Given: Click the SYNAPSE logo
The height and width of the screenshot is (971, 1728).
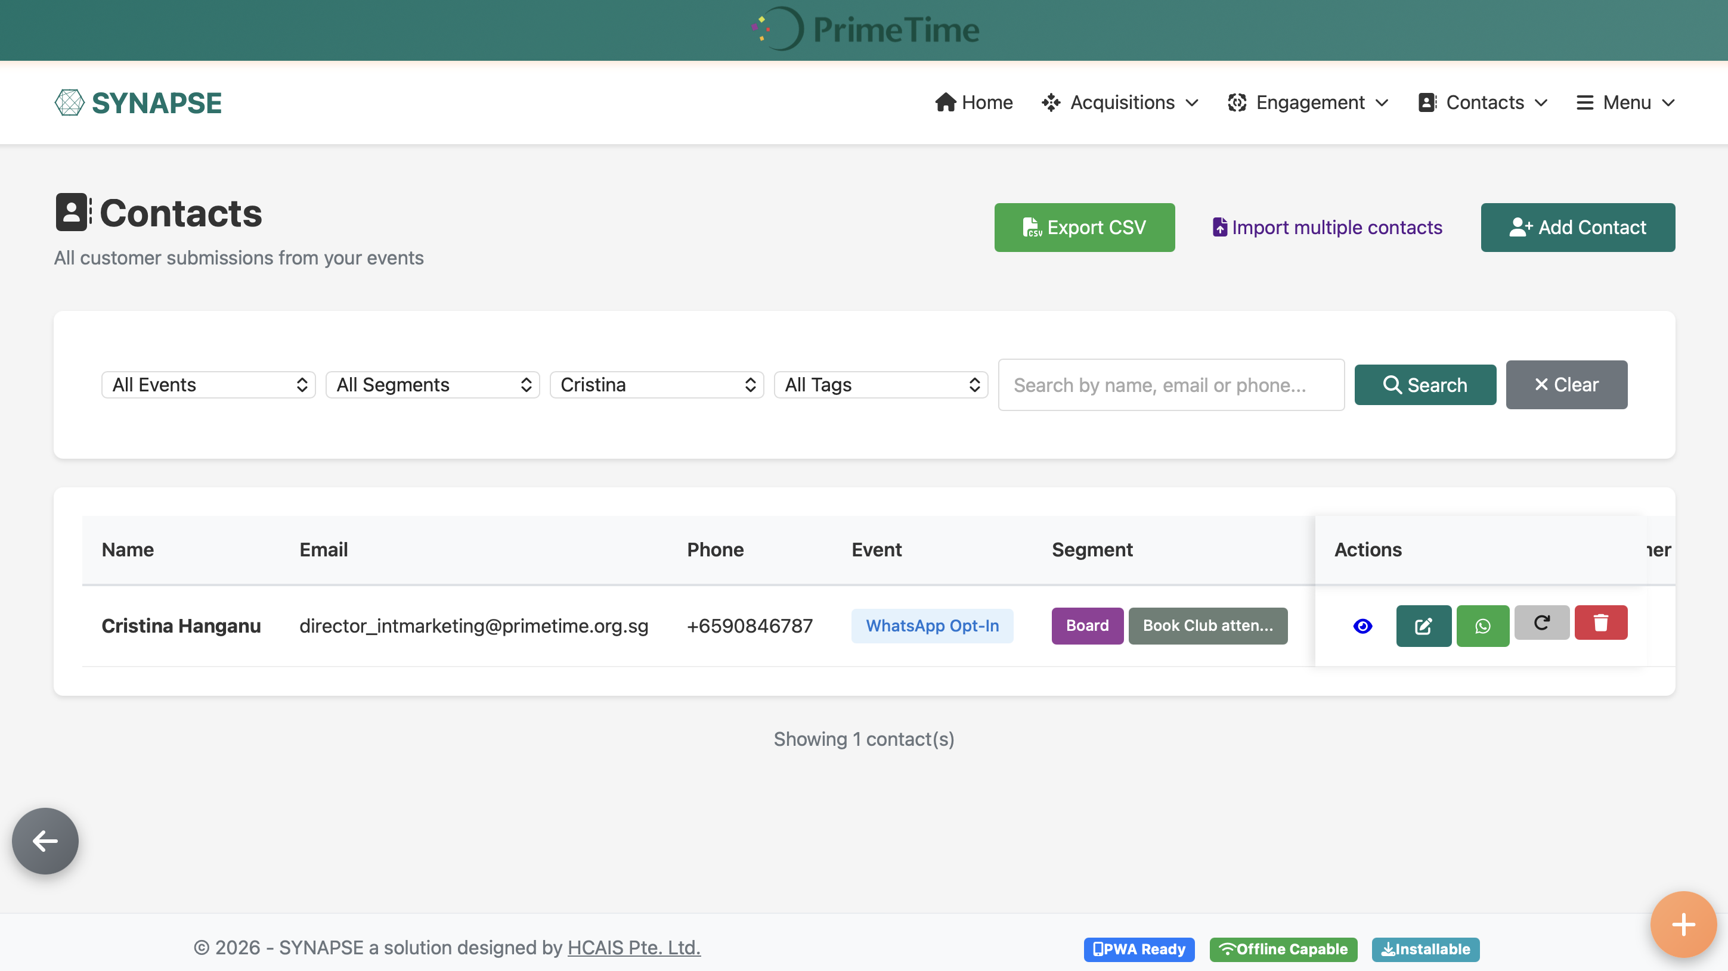Looking at the screenshot, I should coord(138,102).
